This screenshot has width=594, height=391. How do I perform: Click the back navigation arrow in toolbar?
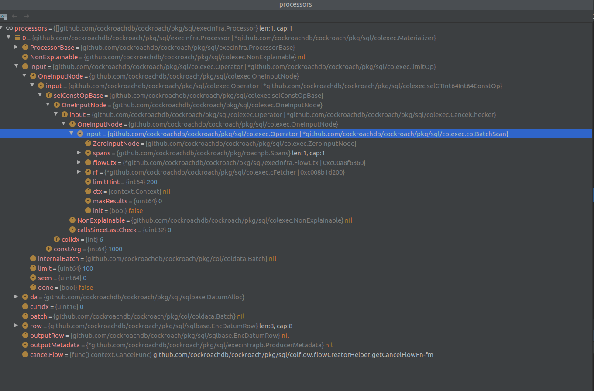click(x=15, y=16)
